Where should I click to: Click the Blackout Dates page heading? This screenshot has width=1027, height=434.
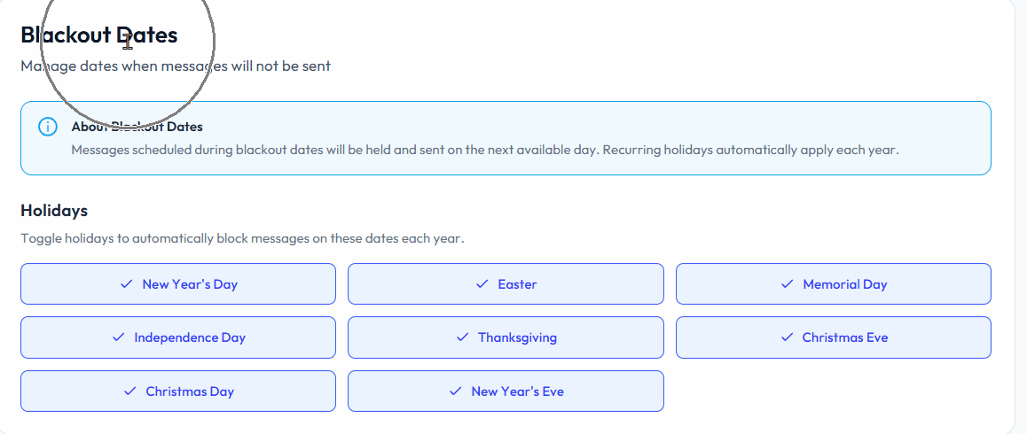click(x=99, y=35)
